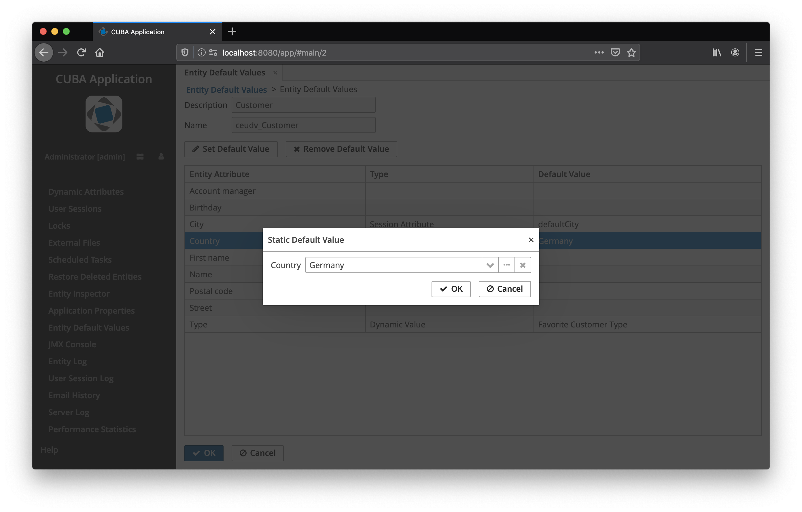
Task: Open the Country dropdown arrow in dialog
Action: (x=490, y=265)
